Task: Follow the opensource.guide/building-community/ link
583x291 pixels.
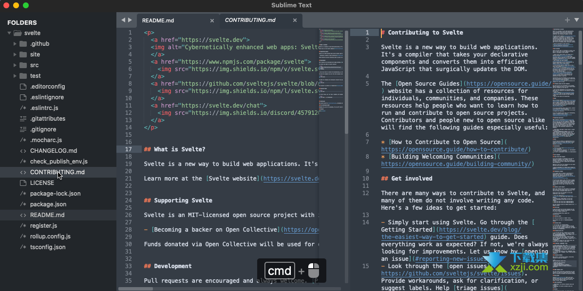Action: pyautogui.click(x=456, y=164)
